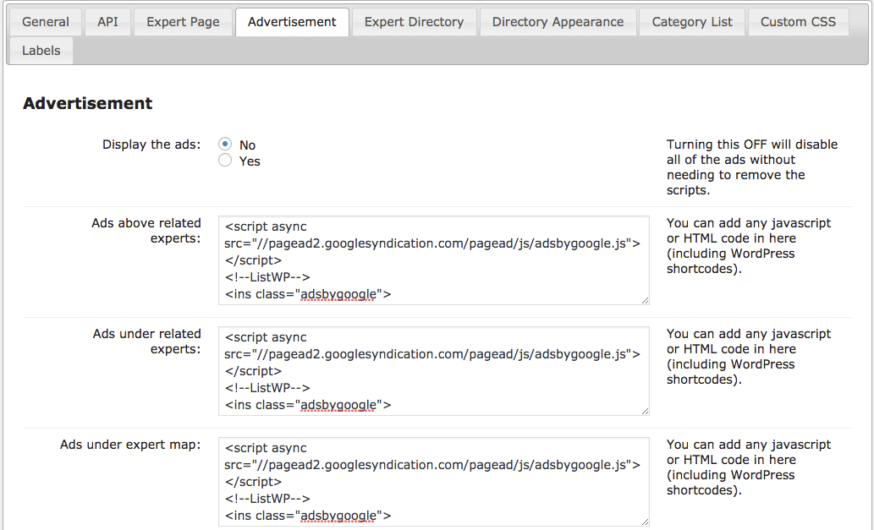Click the Ads under expert map label

pyautogui.click(x=130, y=445)
